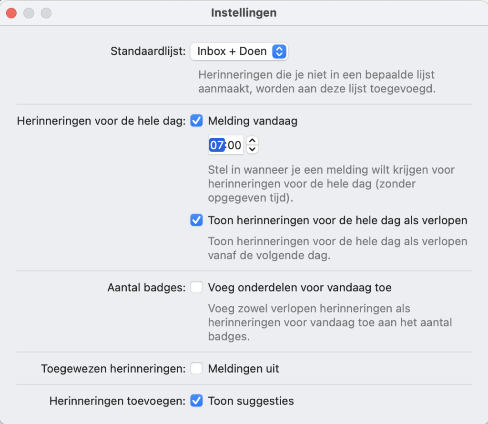The width and height of the screenshot is (488, 424).
Task: Click the Herinneringen voor de hele dag label
Action: coord(101,121)
